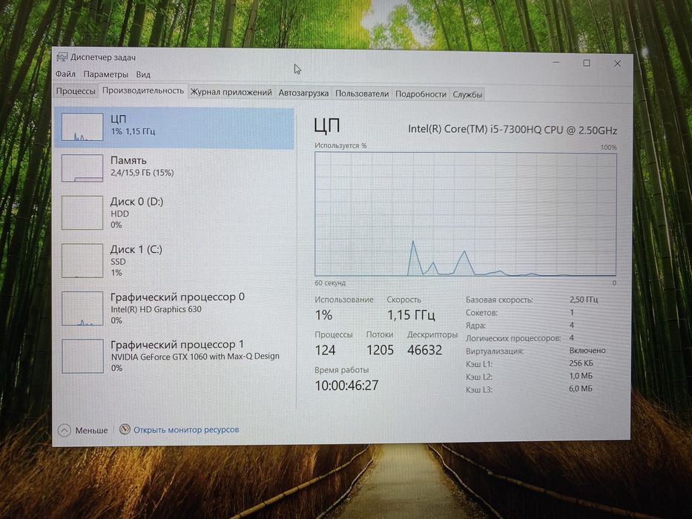Click the Диск 0 (D:) label
692x519 pixels.
136,202
